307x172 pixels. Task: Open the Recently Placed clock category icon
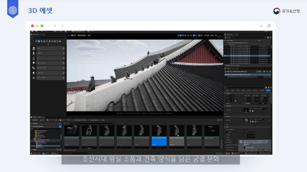[x=36, y=41]
